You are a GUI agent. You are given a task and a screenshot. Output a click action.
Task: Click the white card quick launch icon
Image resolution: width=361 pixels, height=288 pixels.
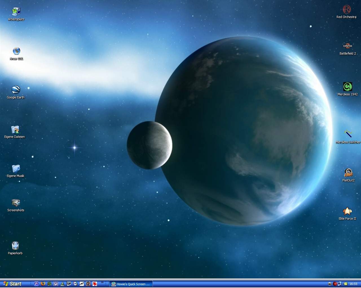pyautogui.click(x=82, y=284)
